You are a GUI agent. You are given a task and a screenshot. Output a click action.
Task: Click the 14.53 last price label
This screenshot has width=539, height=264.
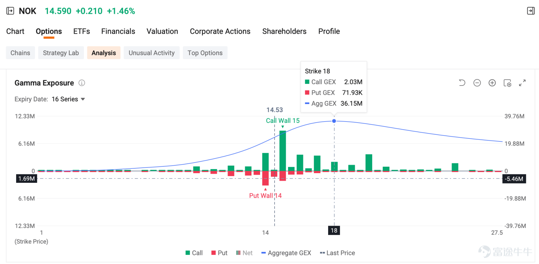[275, 110]
